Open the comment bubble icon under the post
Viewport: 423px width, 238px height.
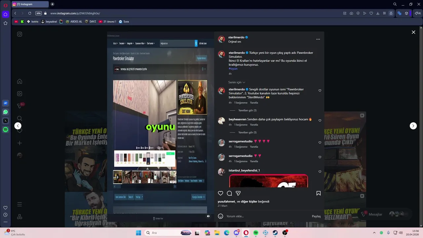229,193
